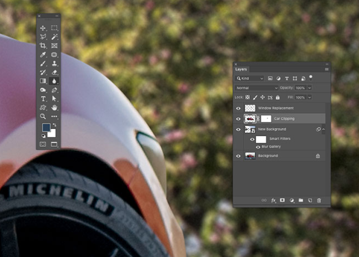Click the Link layers button
This screenshot has width=359, height=257.
[264, 201]
